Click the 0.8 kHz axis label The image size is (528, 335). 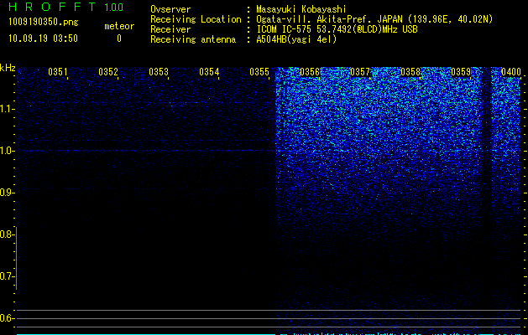(x=7, y=234)
